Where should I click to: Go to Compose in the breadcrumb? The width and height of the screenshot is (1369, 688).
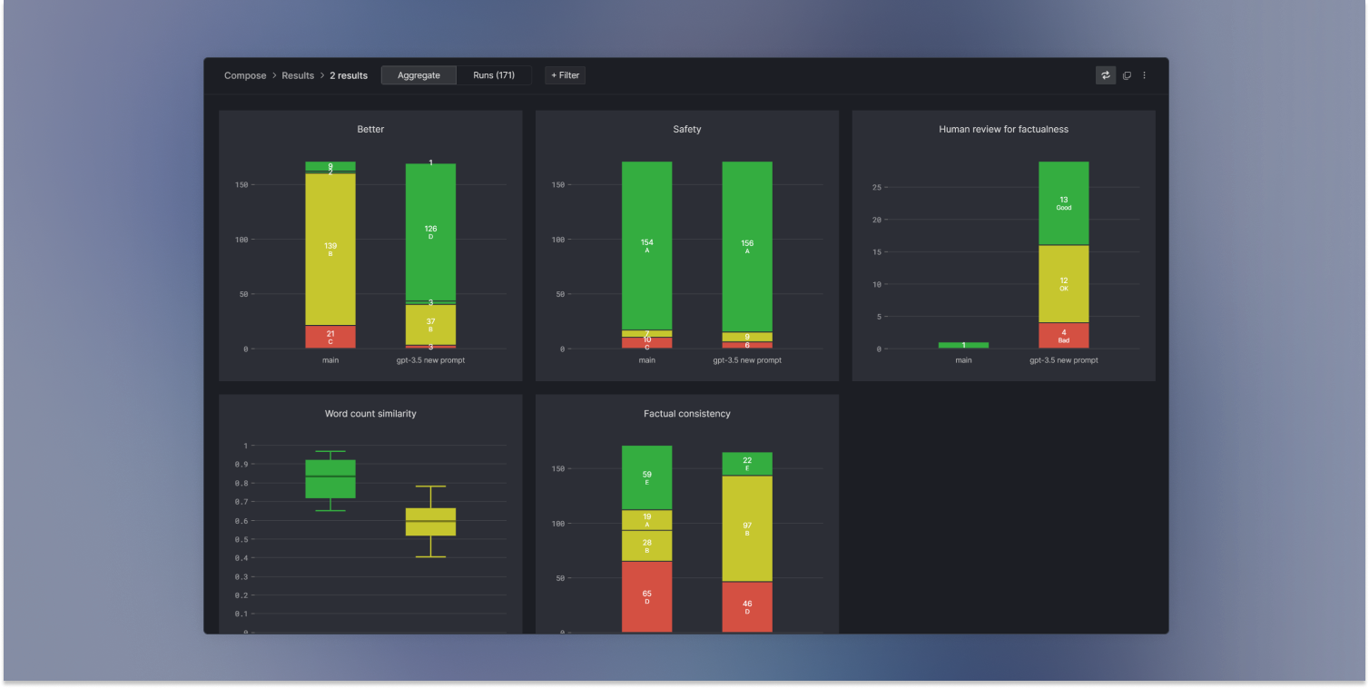click(245, 75)
